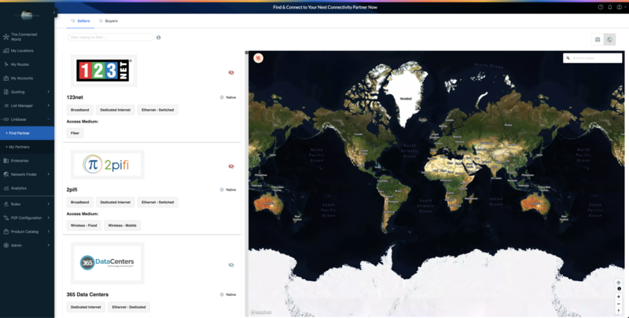The width and height of the screenshot is (629, 318).
Task: Show map attribution info
Action: pos(619,289)
